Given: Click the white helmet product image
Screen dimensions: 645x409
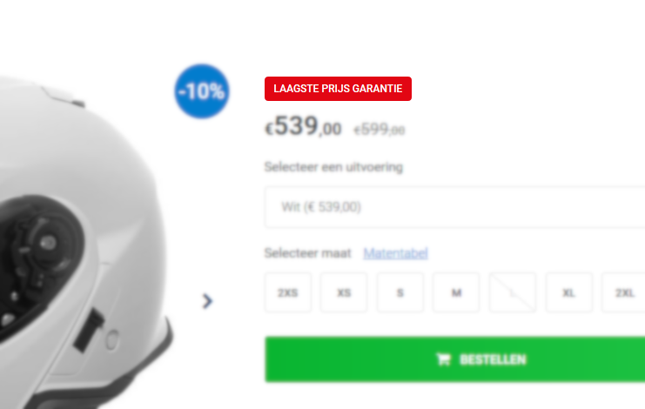Looking at the screenshot, I should click(x=86, y=243).
